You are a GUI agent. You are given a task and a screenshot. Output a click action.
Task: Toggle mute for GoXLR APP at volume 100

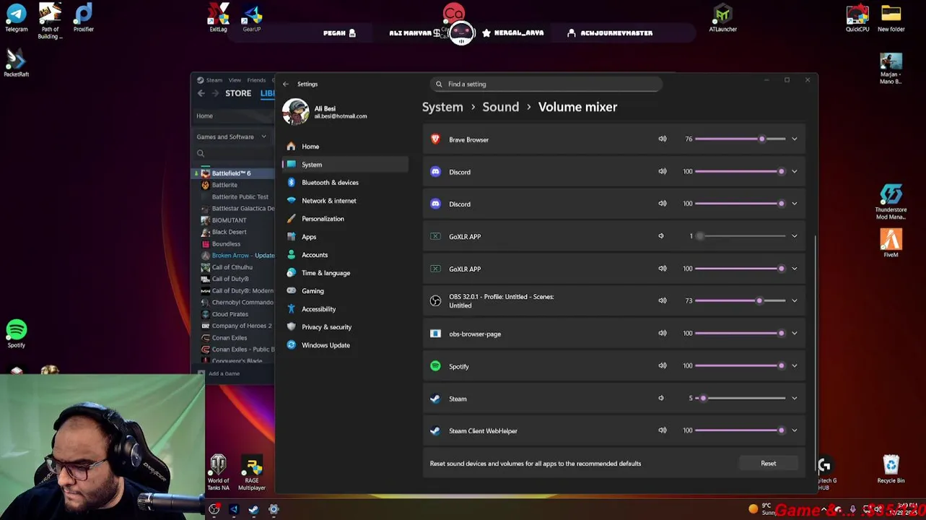(662, 269)
